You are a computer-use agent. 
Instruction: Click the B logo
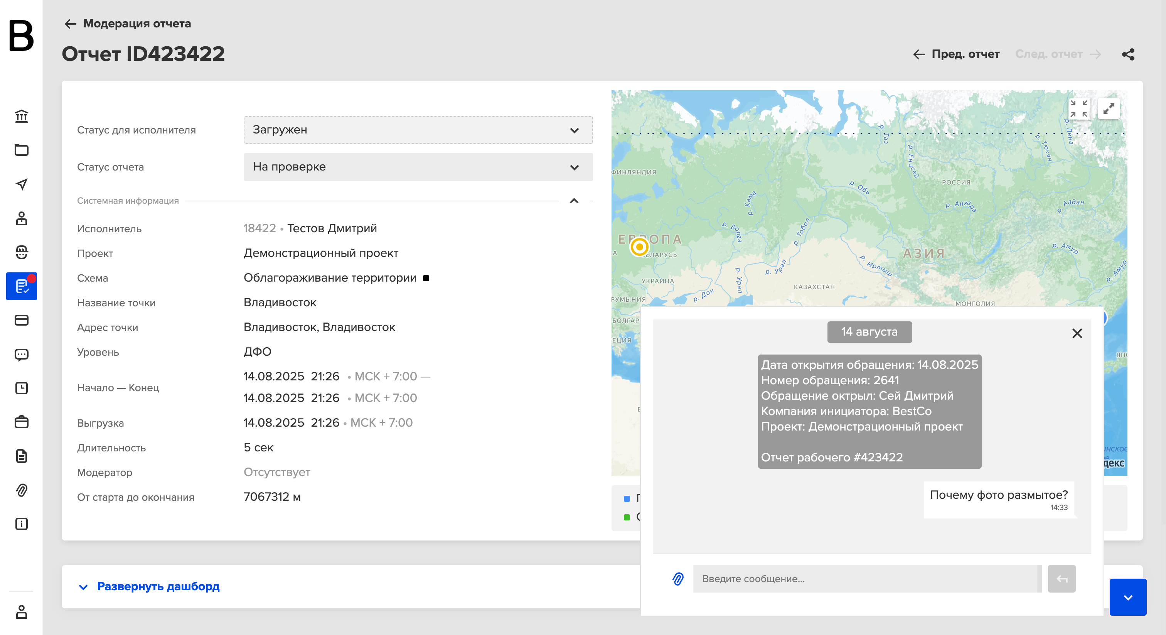pyautogui.click(x=21, y=35)
